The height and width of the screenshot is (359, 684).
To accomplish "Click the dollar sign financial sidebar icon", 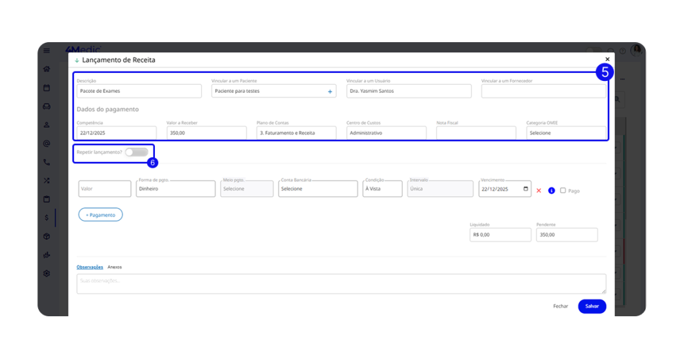I will point(47,217).
